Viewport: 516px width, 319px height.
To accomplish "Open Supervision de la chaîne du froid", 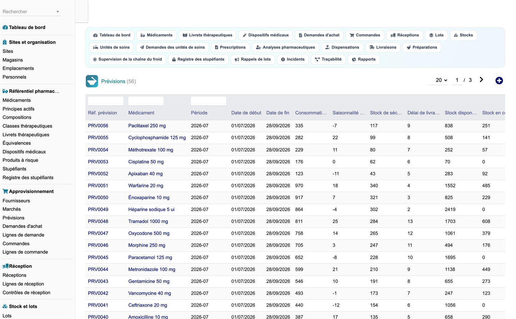I will click(127, 60).
